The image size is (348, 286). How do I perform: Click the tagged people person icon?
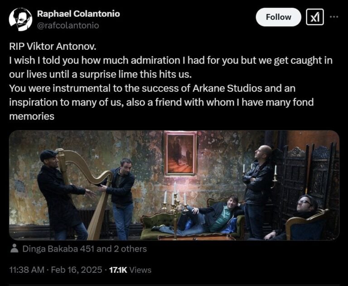coord(14,248)
